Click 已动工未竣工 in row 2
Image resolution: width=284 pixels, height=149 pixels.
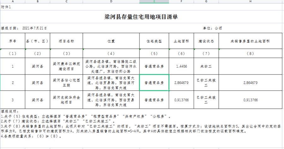[206, 83]
